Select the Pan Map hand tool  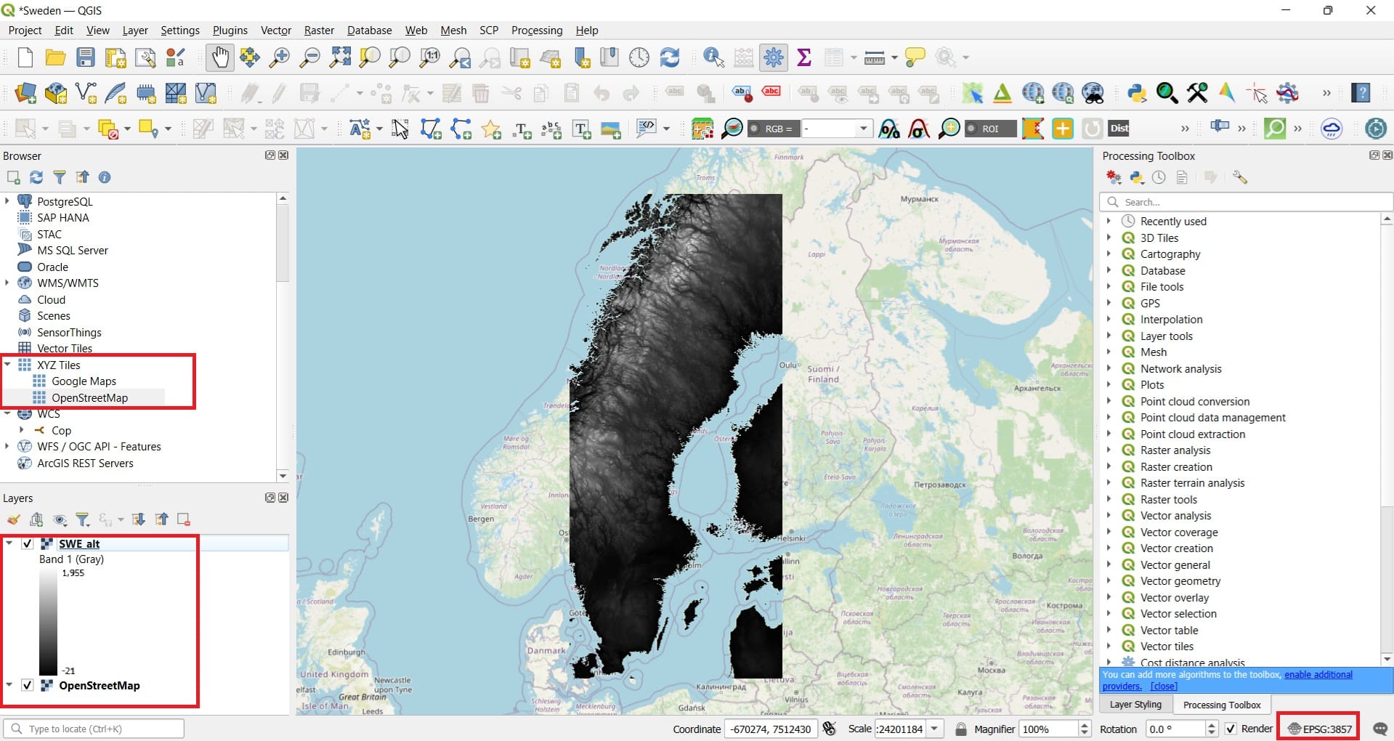(x=219, y=57)
